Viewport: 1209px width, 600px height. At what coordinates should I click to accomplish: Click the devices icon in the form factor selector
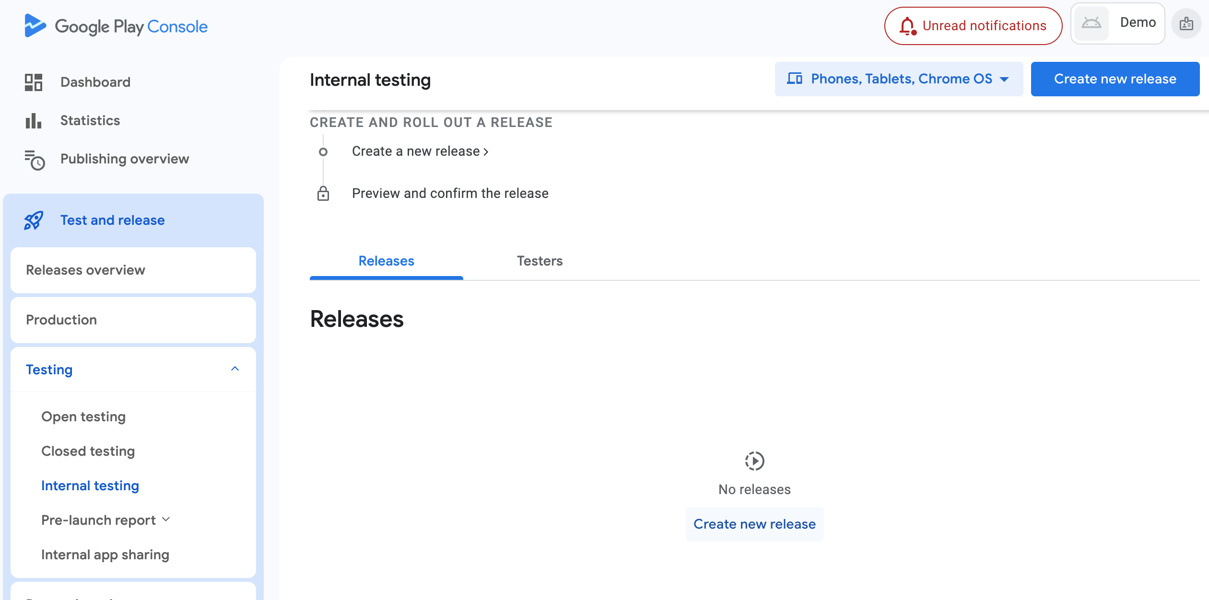(x=796, y=79)
